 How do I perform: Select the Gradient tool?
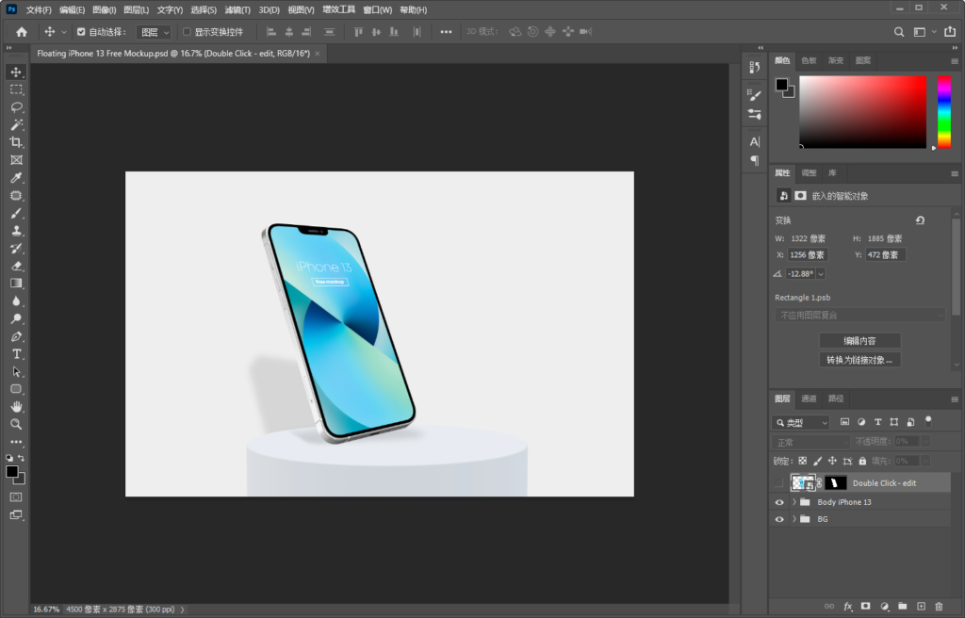(16, 284)
